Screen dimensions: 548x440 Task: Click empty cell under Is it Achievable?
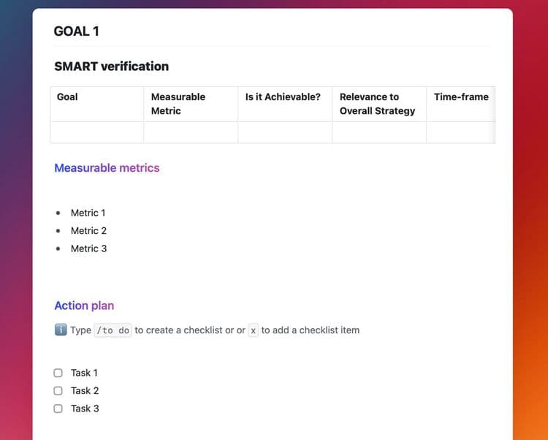(x=285, y=132)
